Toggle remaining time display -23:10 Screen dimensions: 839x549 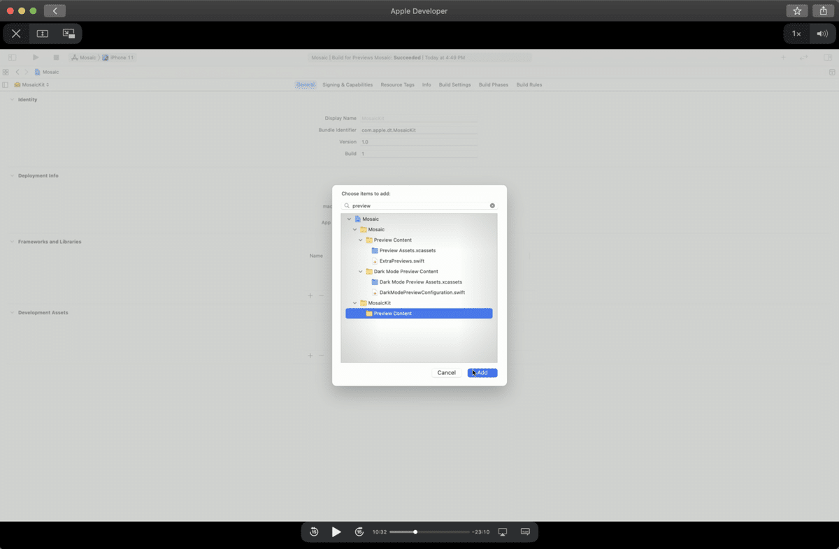[481, 532]
